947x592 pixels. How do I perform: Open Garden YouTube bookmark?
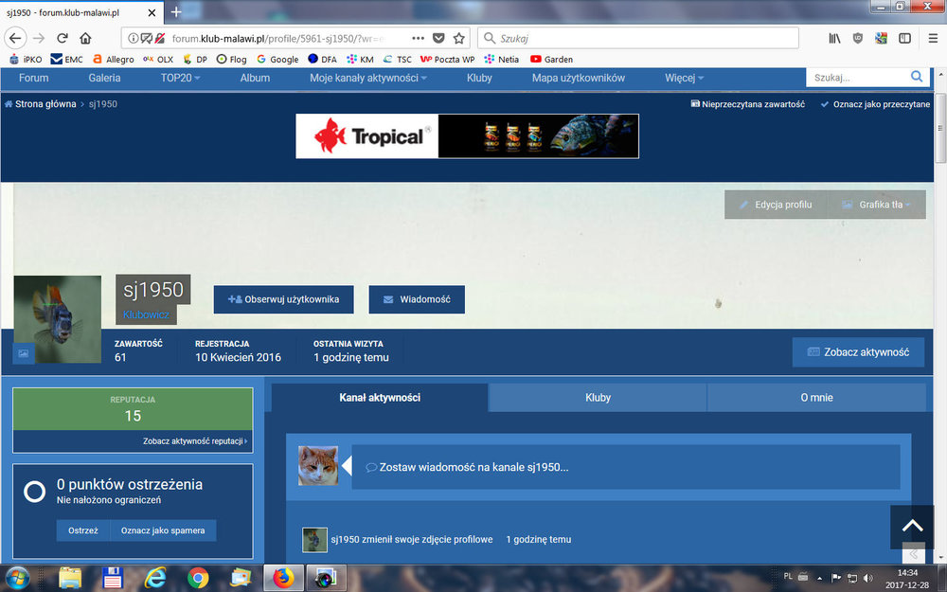551,59
